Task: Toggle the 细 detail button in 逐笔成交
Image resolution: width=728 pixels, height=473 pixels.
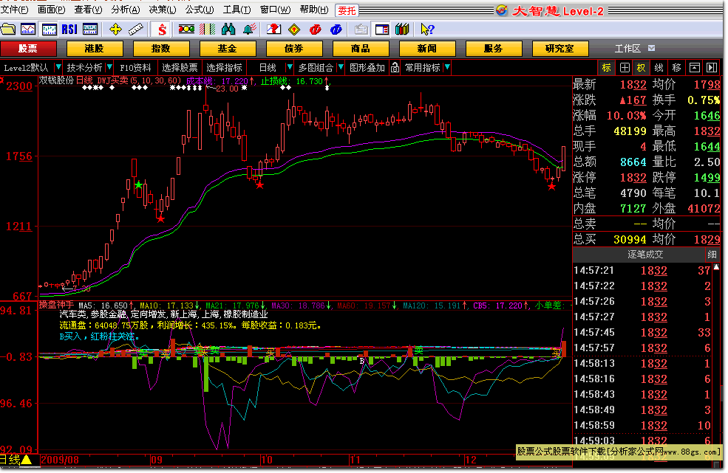Action: [x=712, y=255]
